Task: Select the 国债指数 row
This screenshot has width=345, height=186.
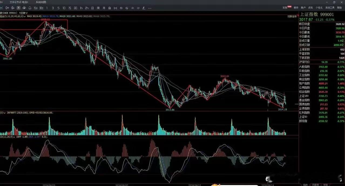Action: pos(322,104)
